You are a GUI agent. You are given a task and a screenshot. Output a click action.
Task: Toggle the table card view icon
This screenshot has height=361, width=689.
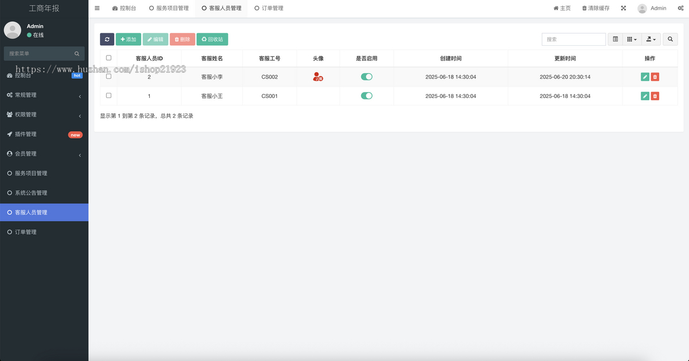tap(616, 39)
